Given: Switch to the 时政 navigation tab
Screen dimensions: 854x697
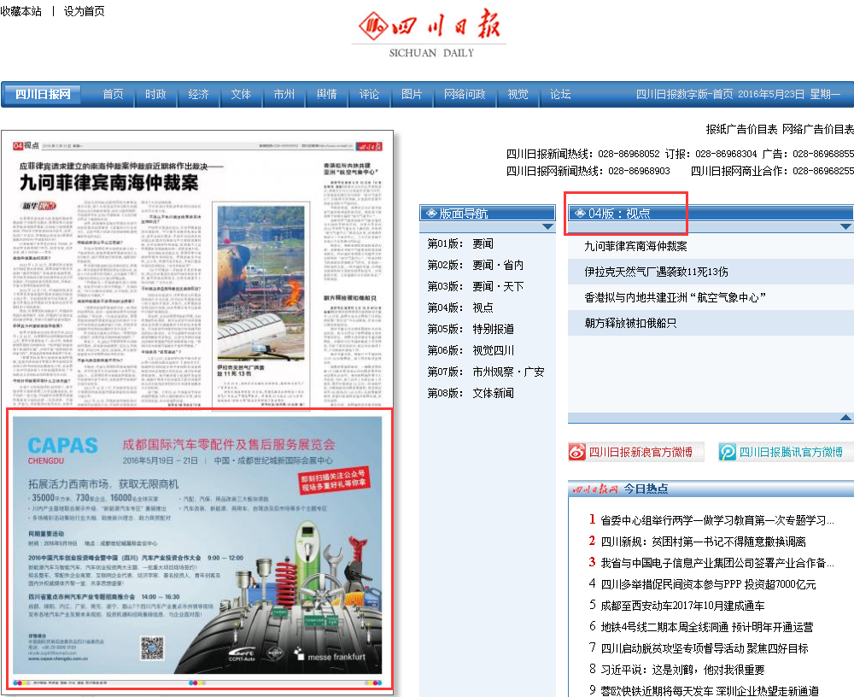Looking at the screenshot, I should pos(155,96).
